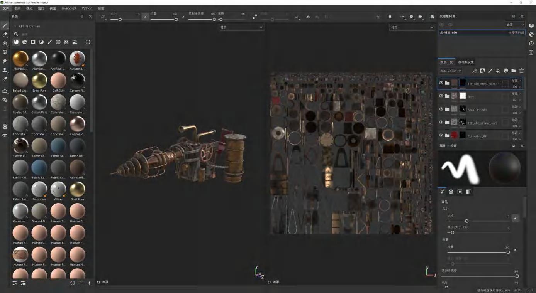Add mask icon in layers toolbar
The width and height of the screenshot is (536, 293).
click(482, 71)
